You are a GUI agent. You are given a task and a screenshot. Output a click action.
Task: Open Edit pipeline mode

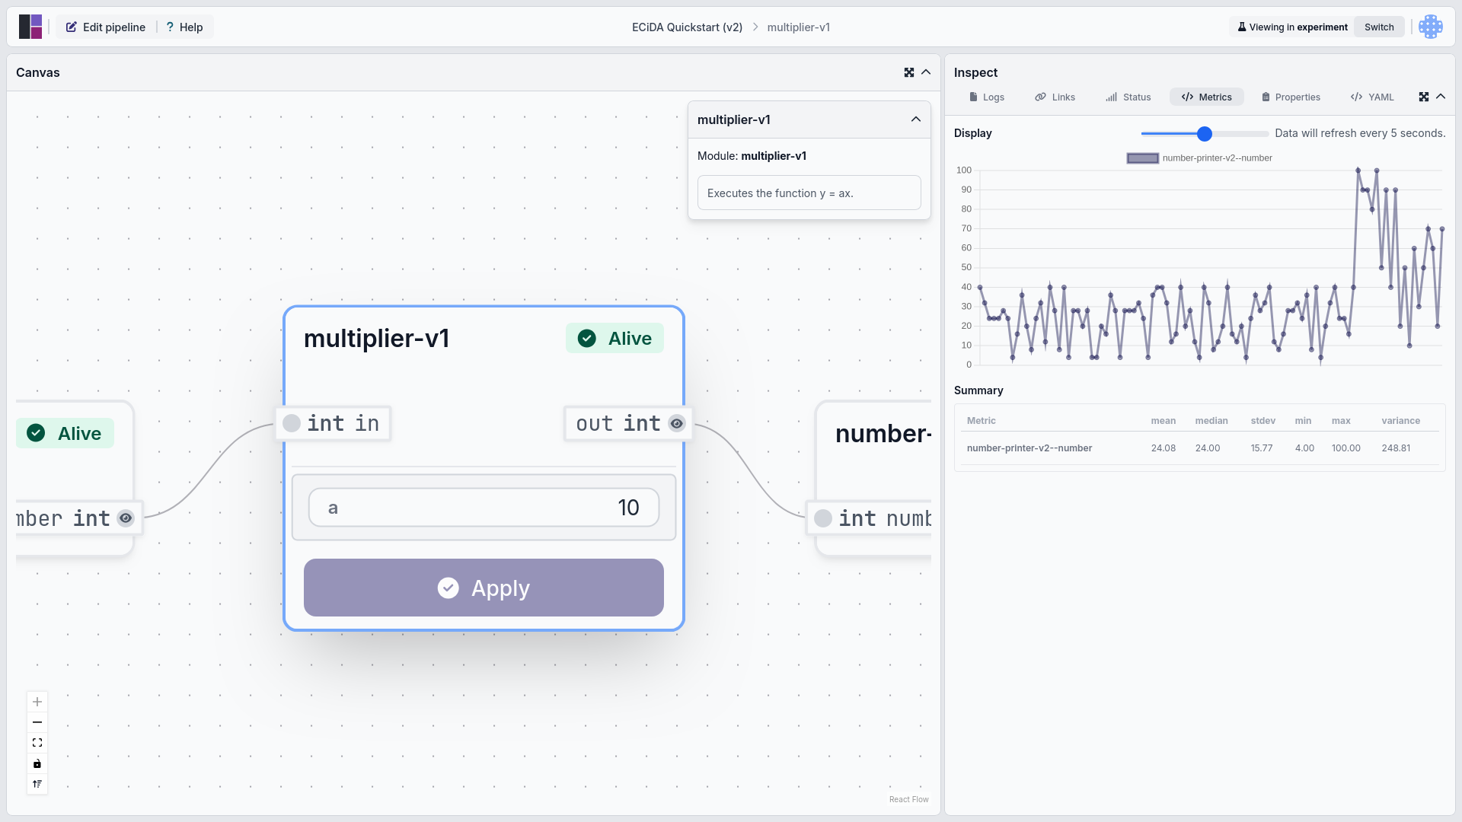tap(106, 27)
